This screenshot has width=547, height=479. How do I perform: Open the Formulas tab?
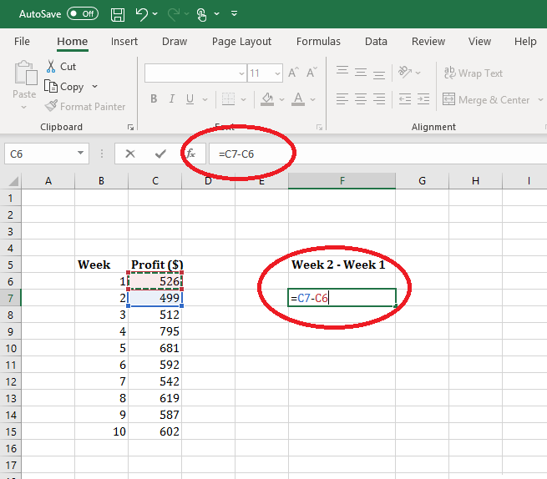coord(318,42)
